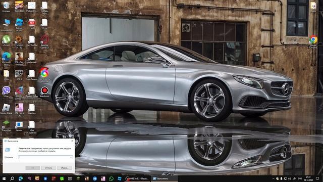
Task: Open WhatsApp in the taskbar
Action: (111, 178)
